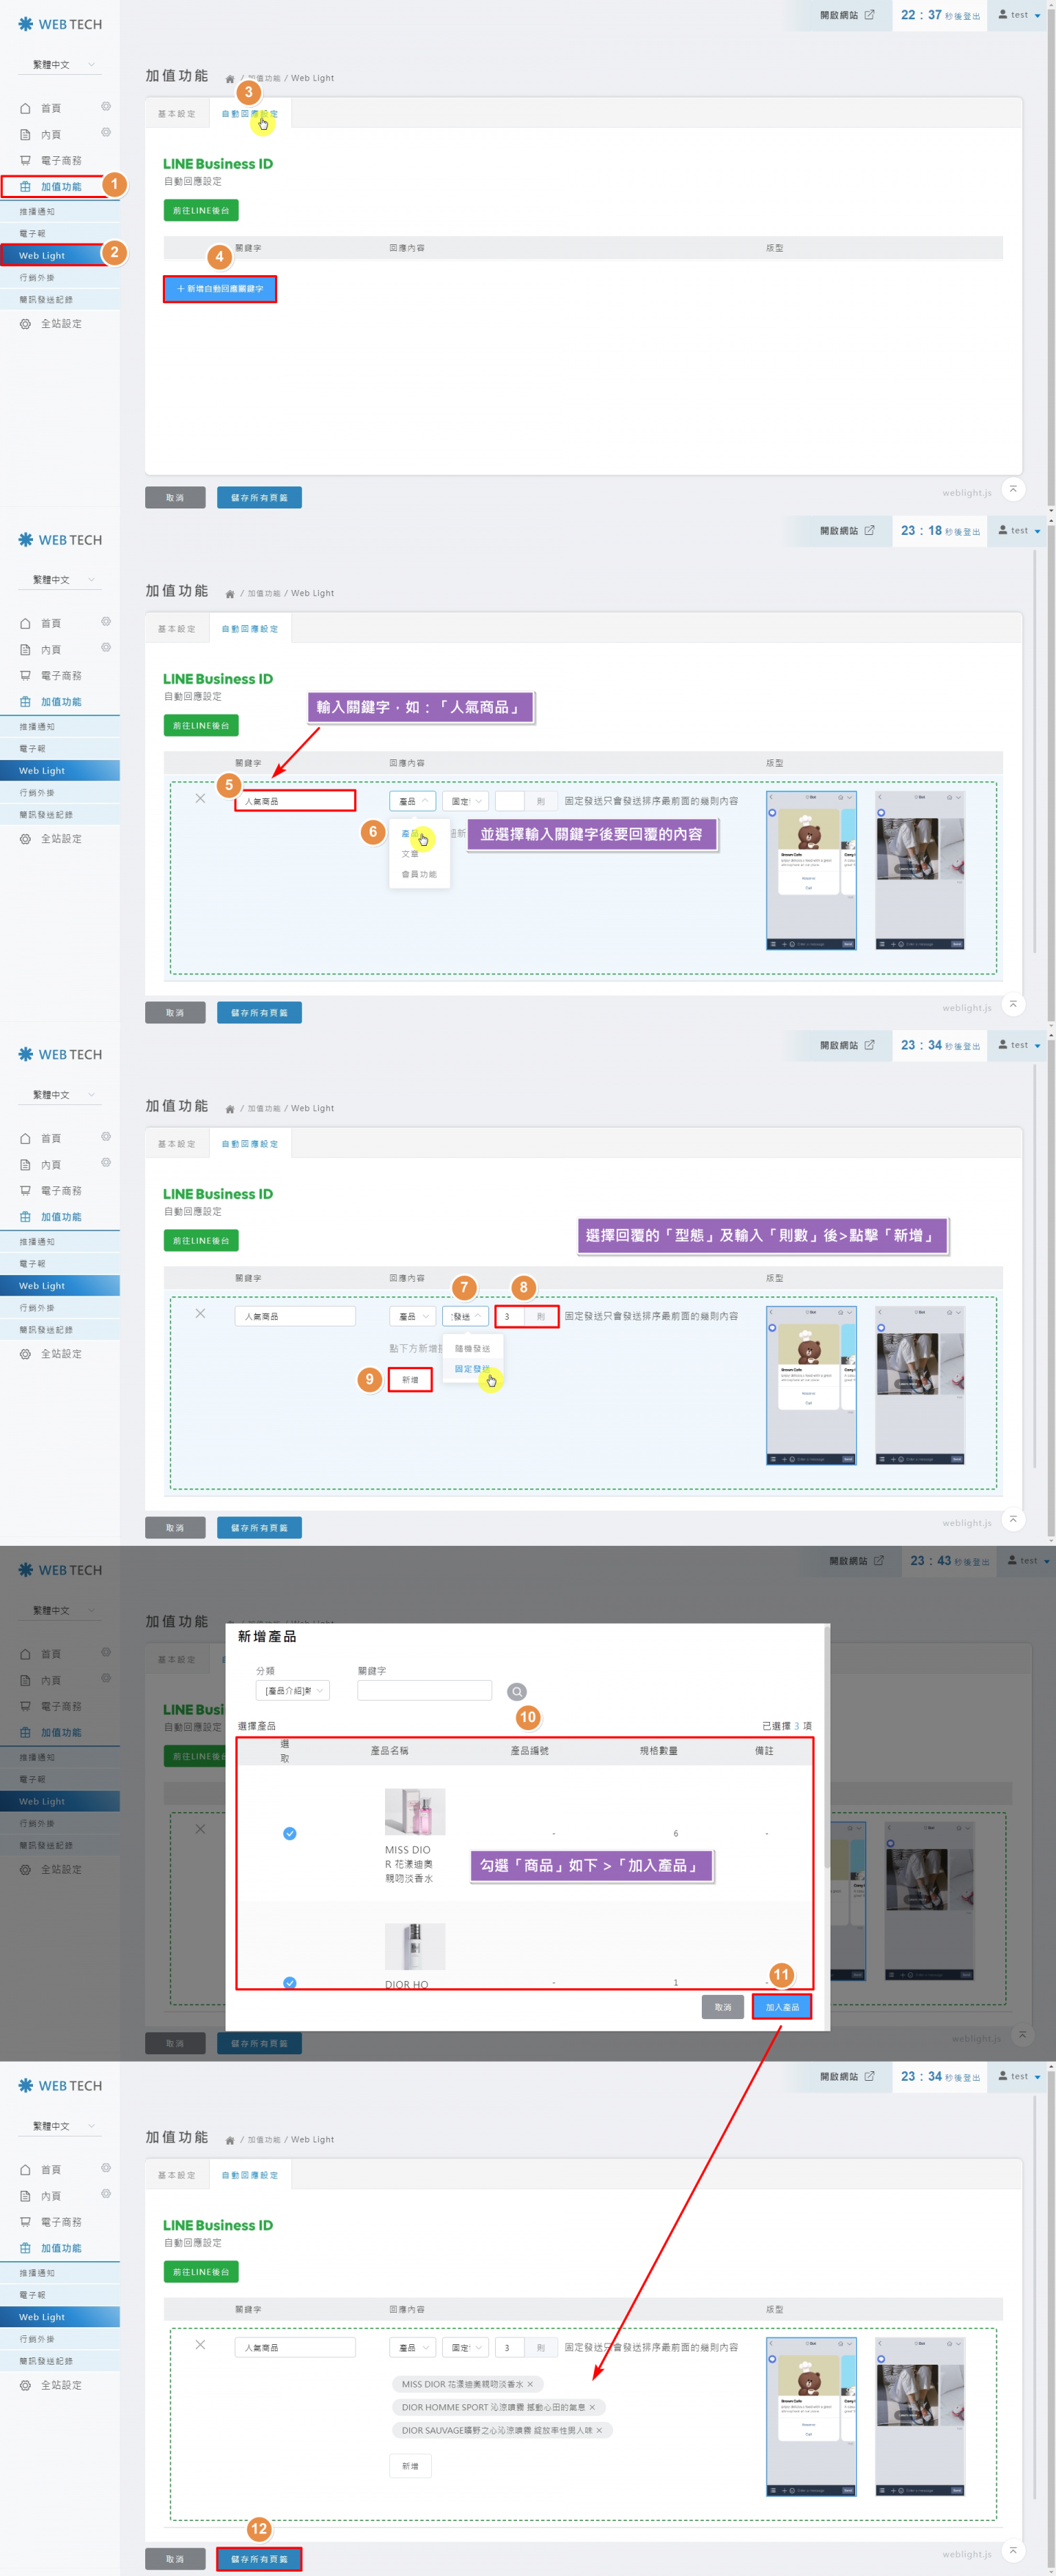Screen dimensions: 1056x2576
Task: Delete keyword row via X beside step 5
Action: click(199, 798)
